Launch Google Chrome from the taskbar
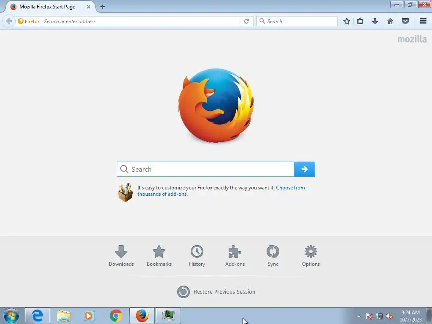 click(x=116, y=316)
